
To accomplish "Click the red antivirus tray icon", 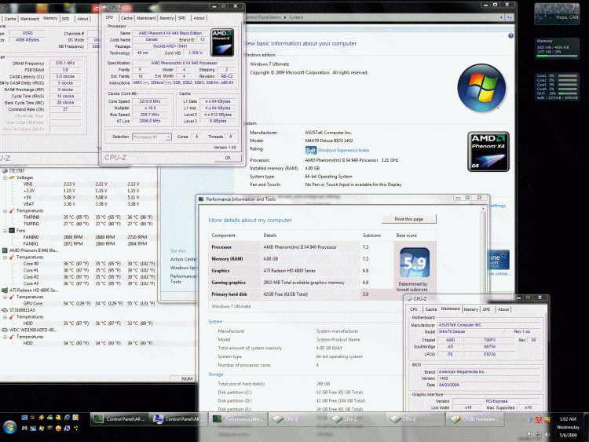I will (x=538, y=420).
